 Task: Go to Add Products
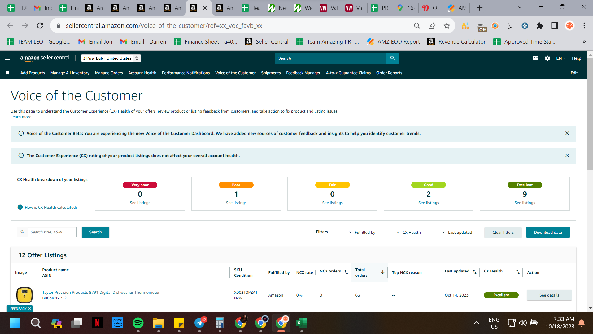pos(33,73)
